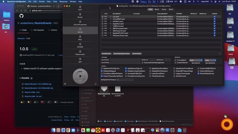Viewport: 238px width, 134px height.
Task: Click the Spotlight search icon in menu bar
Action: point(212,1)
